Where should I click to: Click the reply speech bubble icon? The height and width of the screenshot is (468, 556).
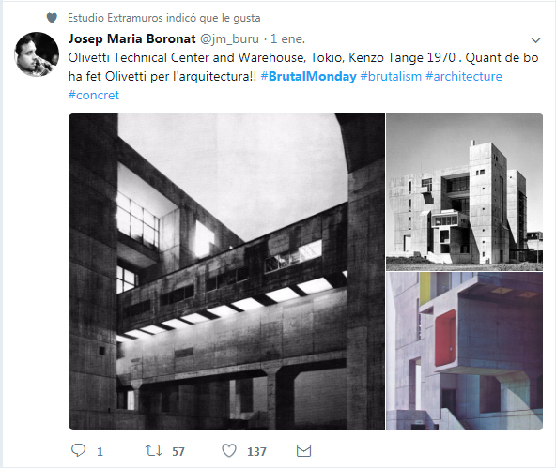(x=78, y=450)
